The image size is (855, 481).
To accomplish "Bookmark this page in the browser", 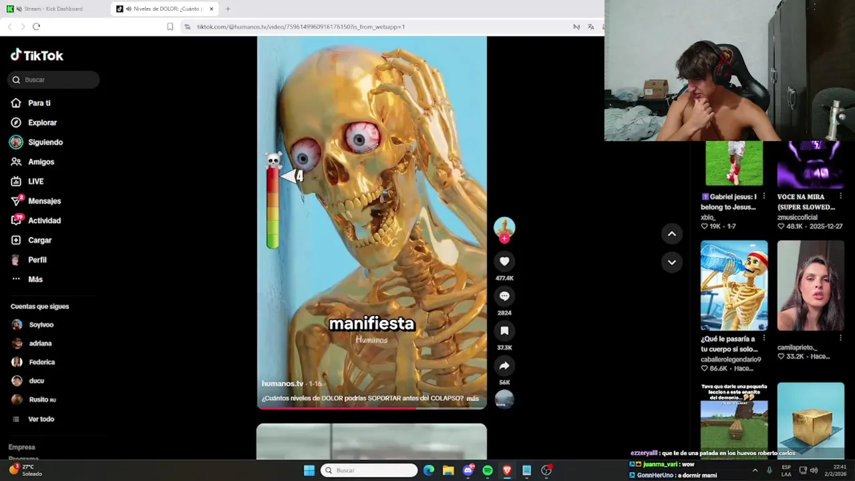I will pyautogui.click(x=170, y=27).
